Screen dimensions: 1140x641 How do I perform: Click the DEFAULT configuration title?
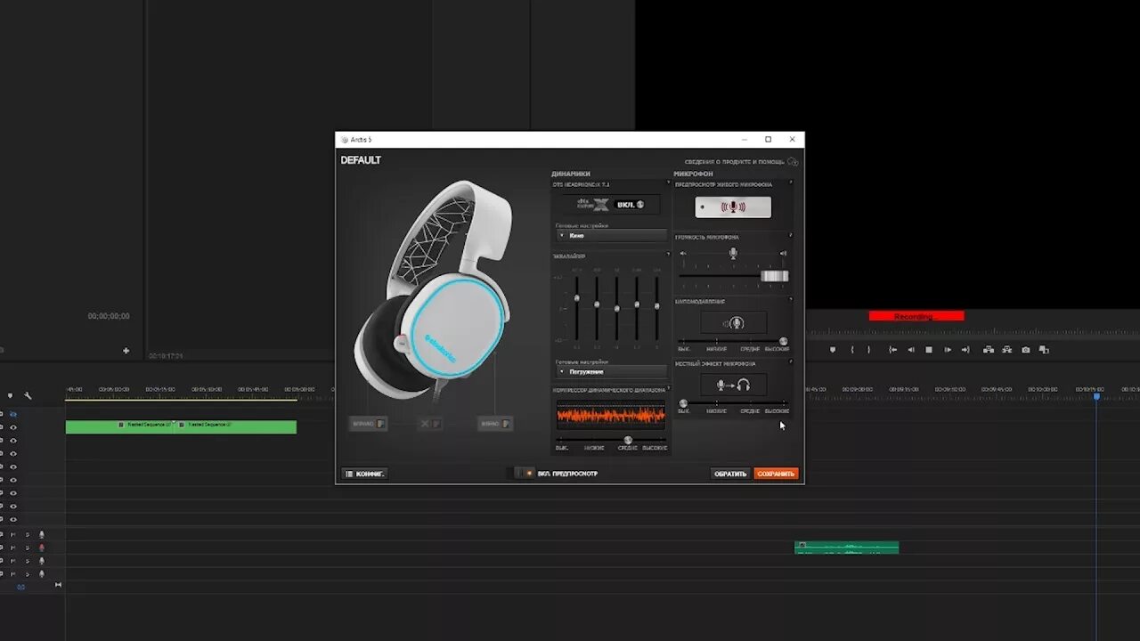pos(361,160)
